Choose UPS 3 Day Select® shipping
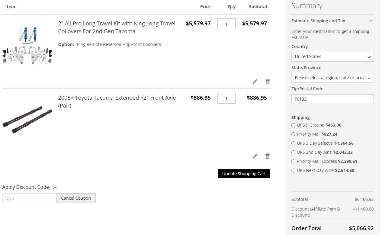This screenshot has height=235, width=382. [293, 143]
